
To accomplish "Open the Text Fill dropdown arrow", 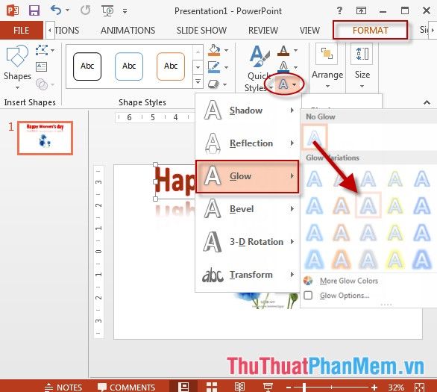I will 296,51.
